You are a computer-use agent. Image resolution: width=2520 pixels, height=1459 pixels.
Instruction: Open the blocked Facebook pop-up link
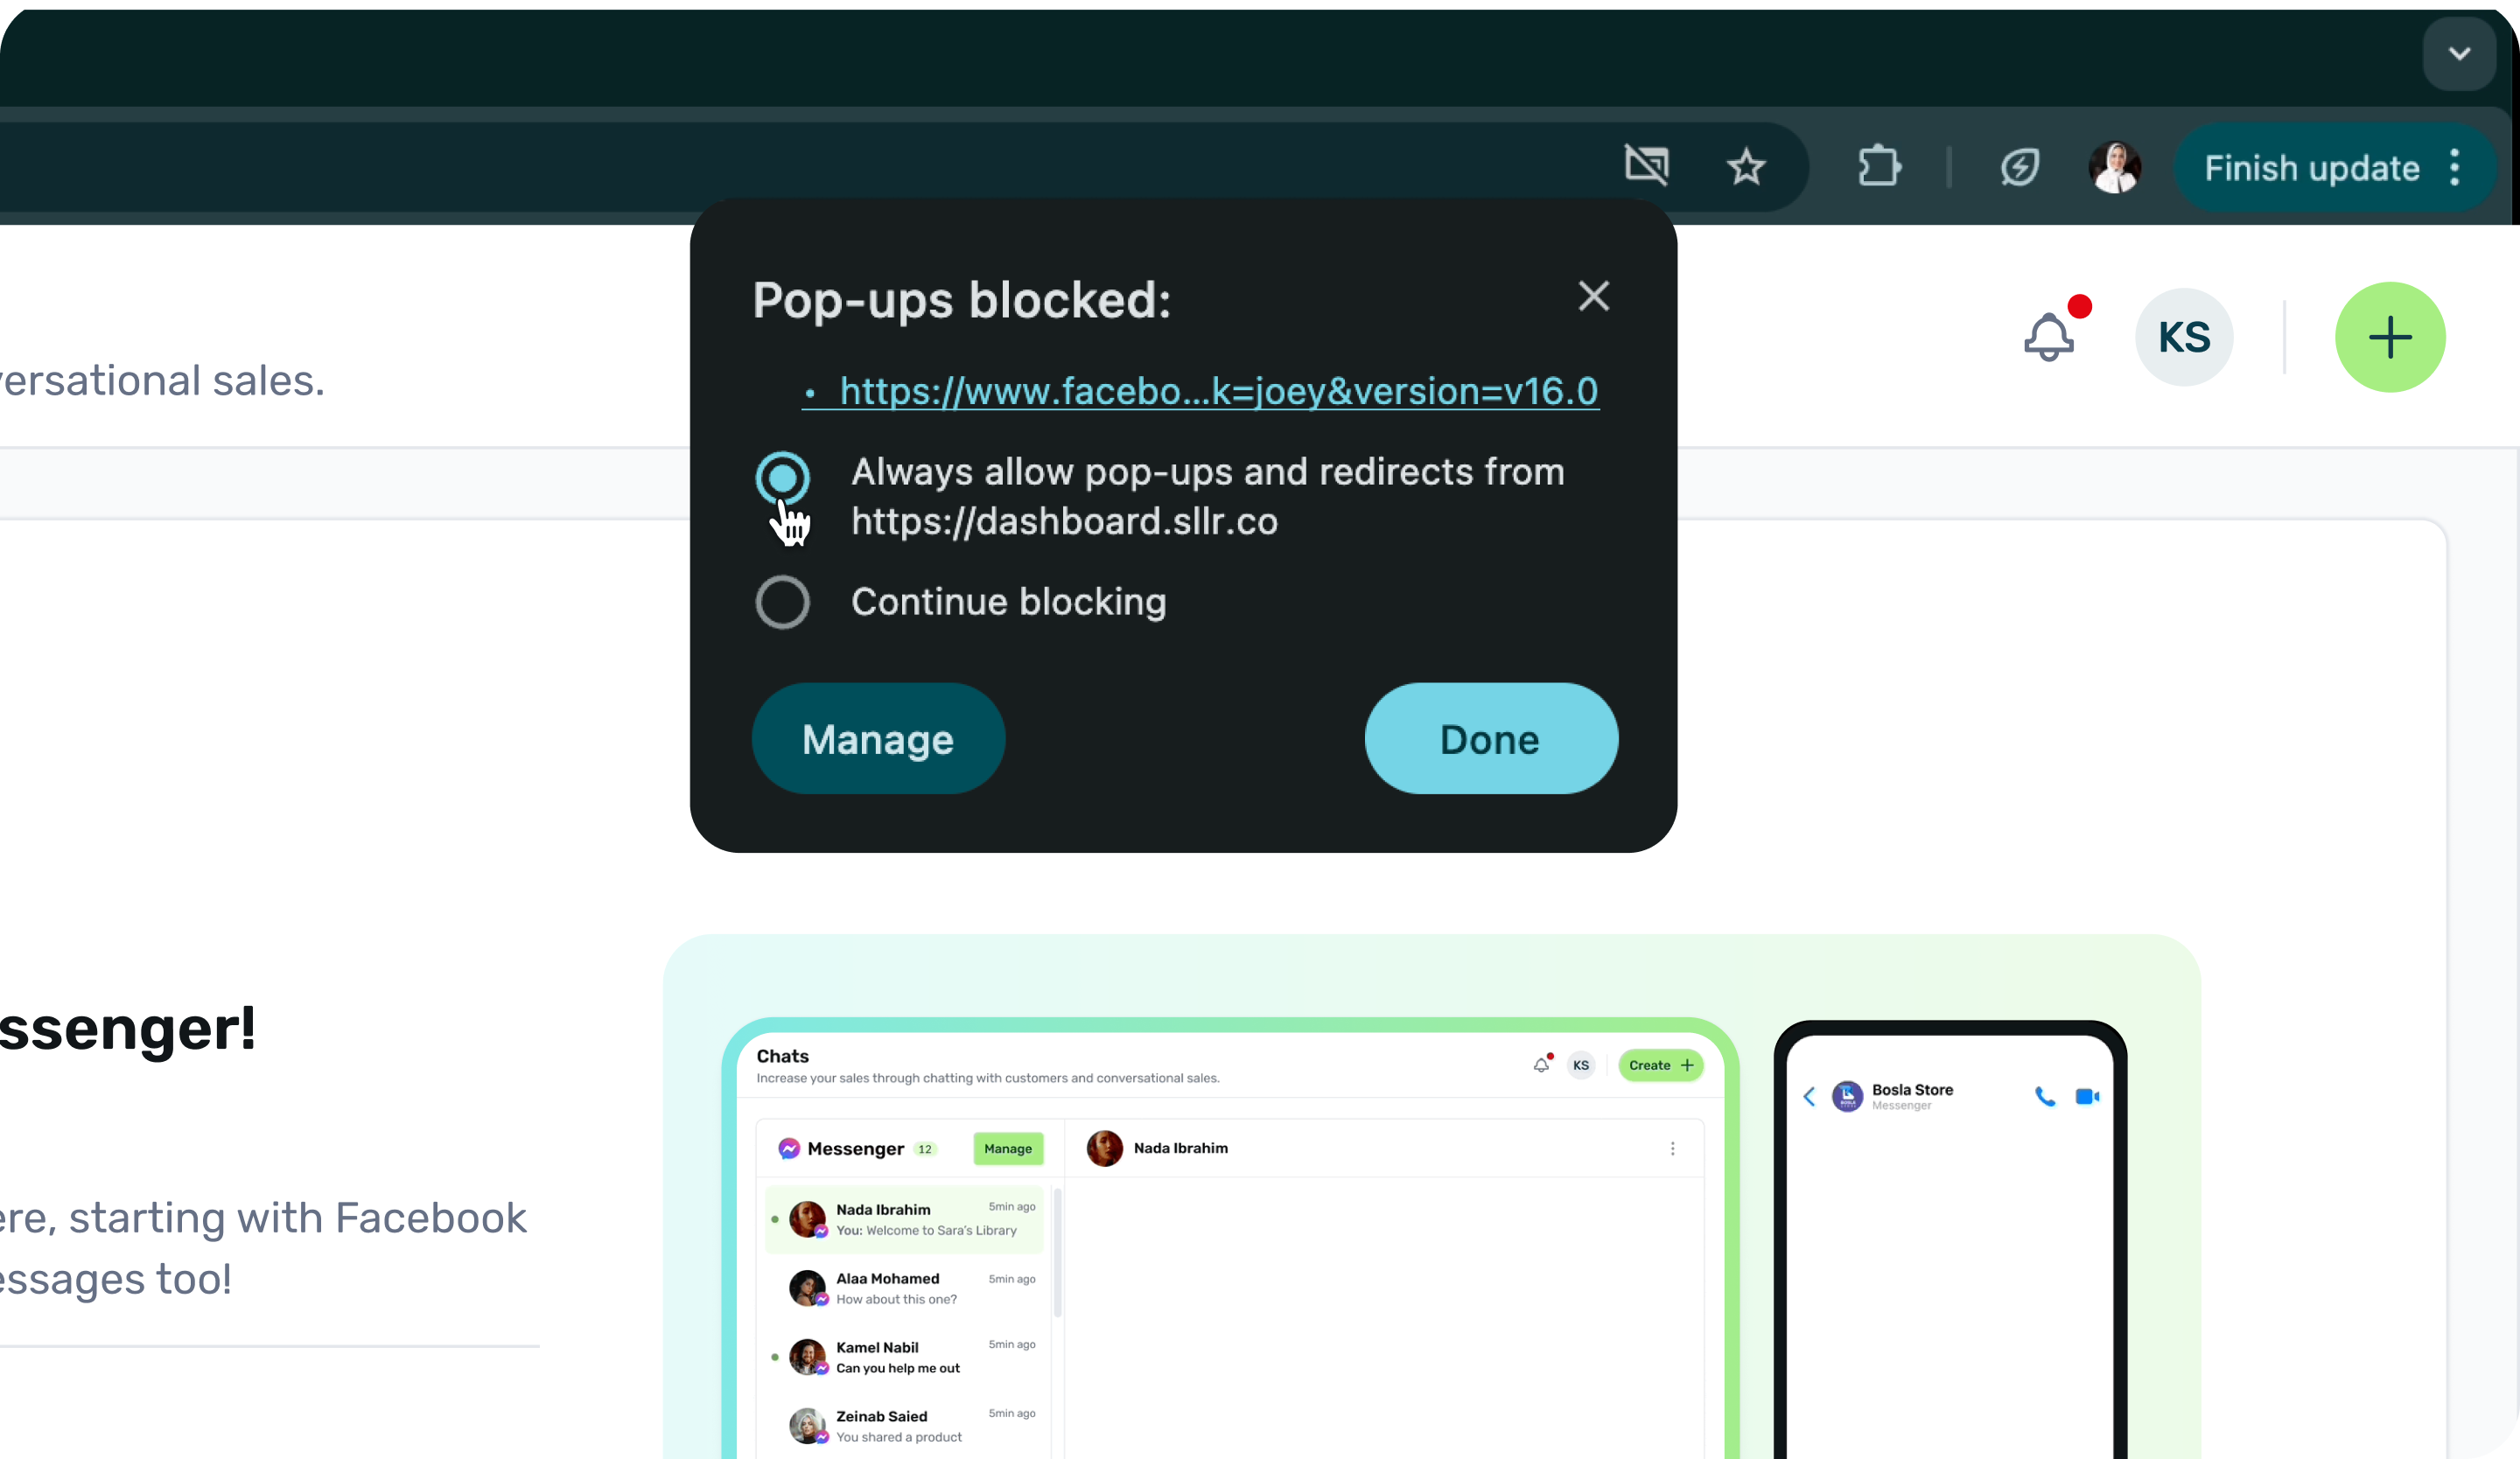coord(1218,391)
